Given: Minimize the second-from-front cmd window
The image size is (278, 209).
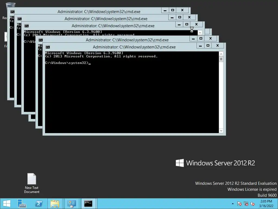Looking at the screenshot, I should (193, 39).
